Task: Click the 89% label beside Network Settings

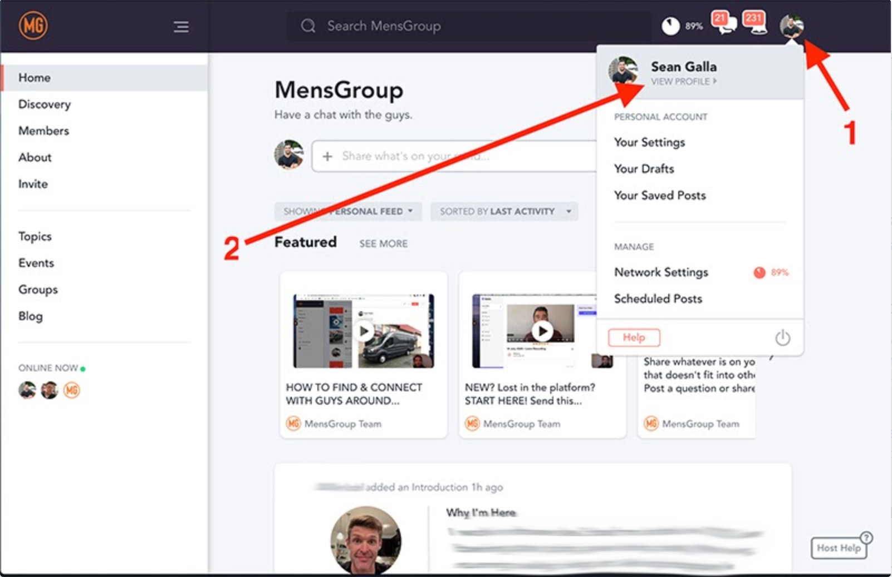Action: 780,272
